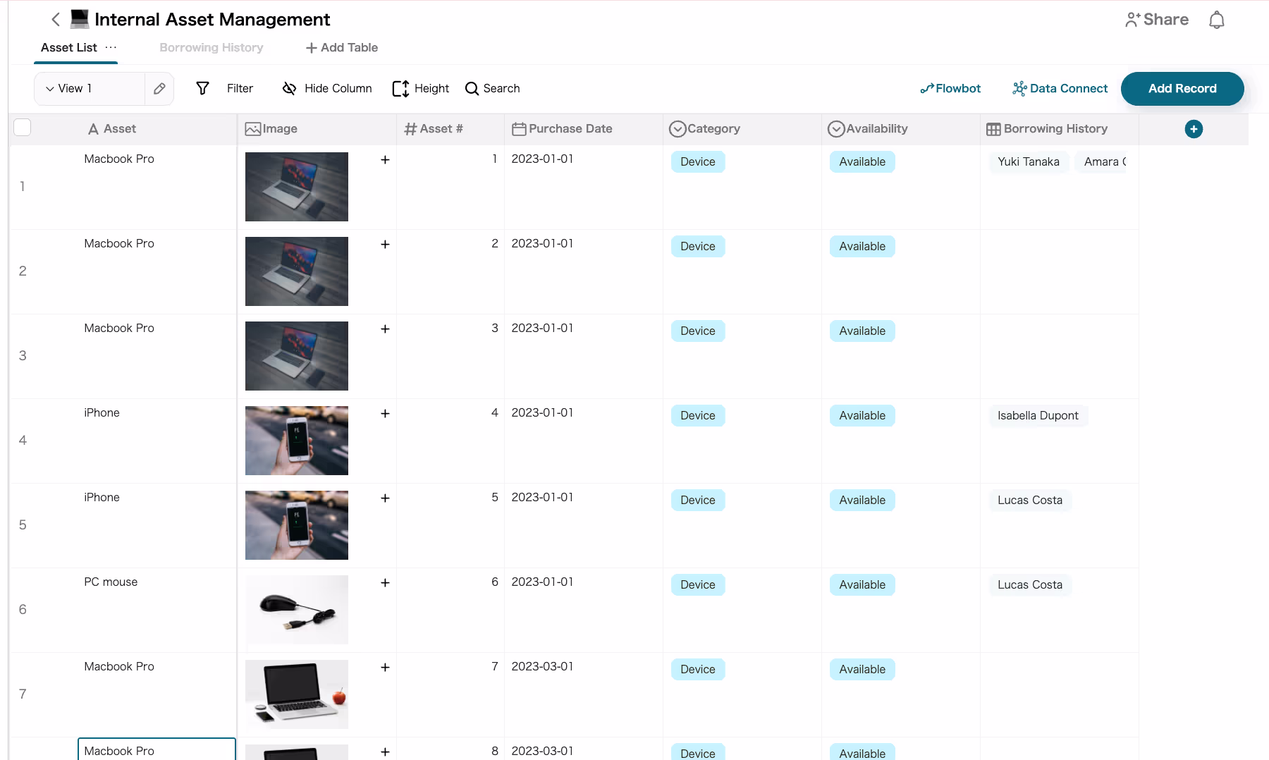
Task: Open Asset List tab options (three dots)
Action: pyautogui.click(x=111, y=47)
